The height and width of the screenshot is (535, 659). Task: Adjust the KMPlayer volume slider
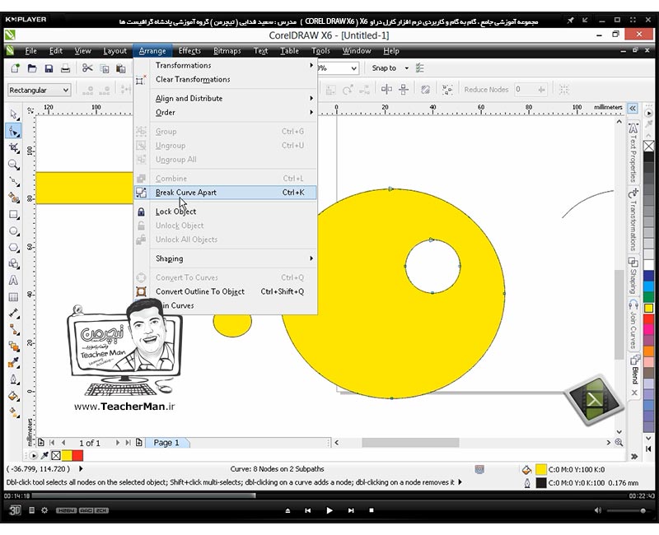626,510
